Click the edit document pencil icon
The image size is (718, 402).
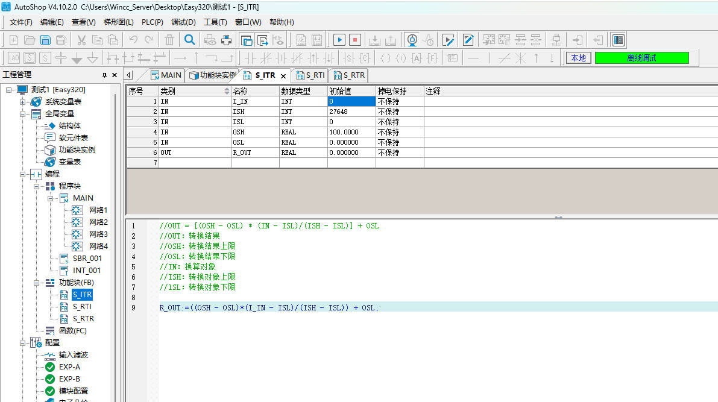[x=468, y=40]
